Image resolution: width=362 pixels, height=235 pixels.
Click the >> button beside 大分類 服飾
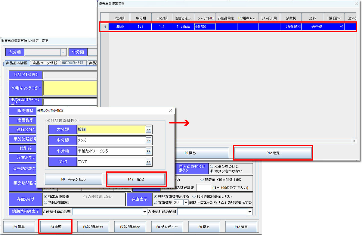pos(149,130)
